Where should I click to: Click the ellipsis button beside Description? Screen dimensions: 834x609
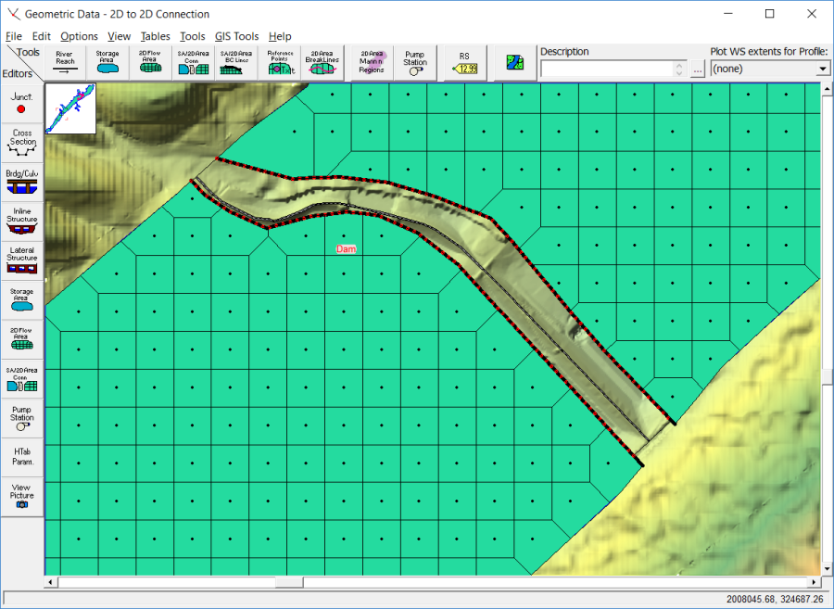(698, 70)
